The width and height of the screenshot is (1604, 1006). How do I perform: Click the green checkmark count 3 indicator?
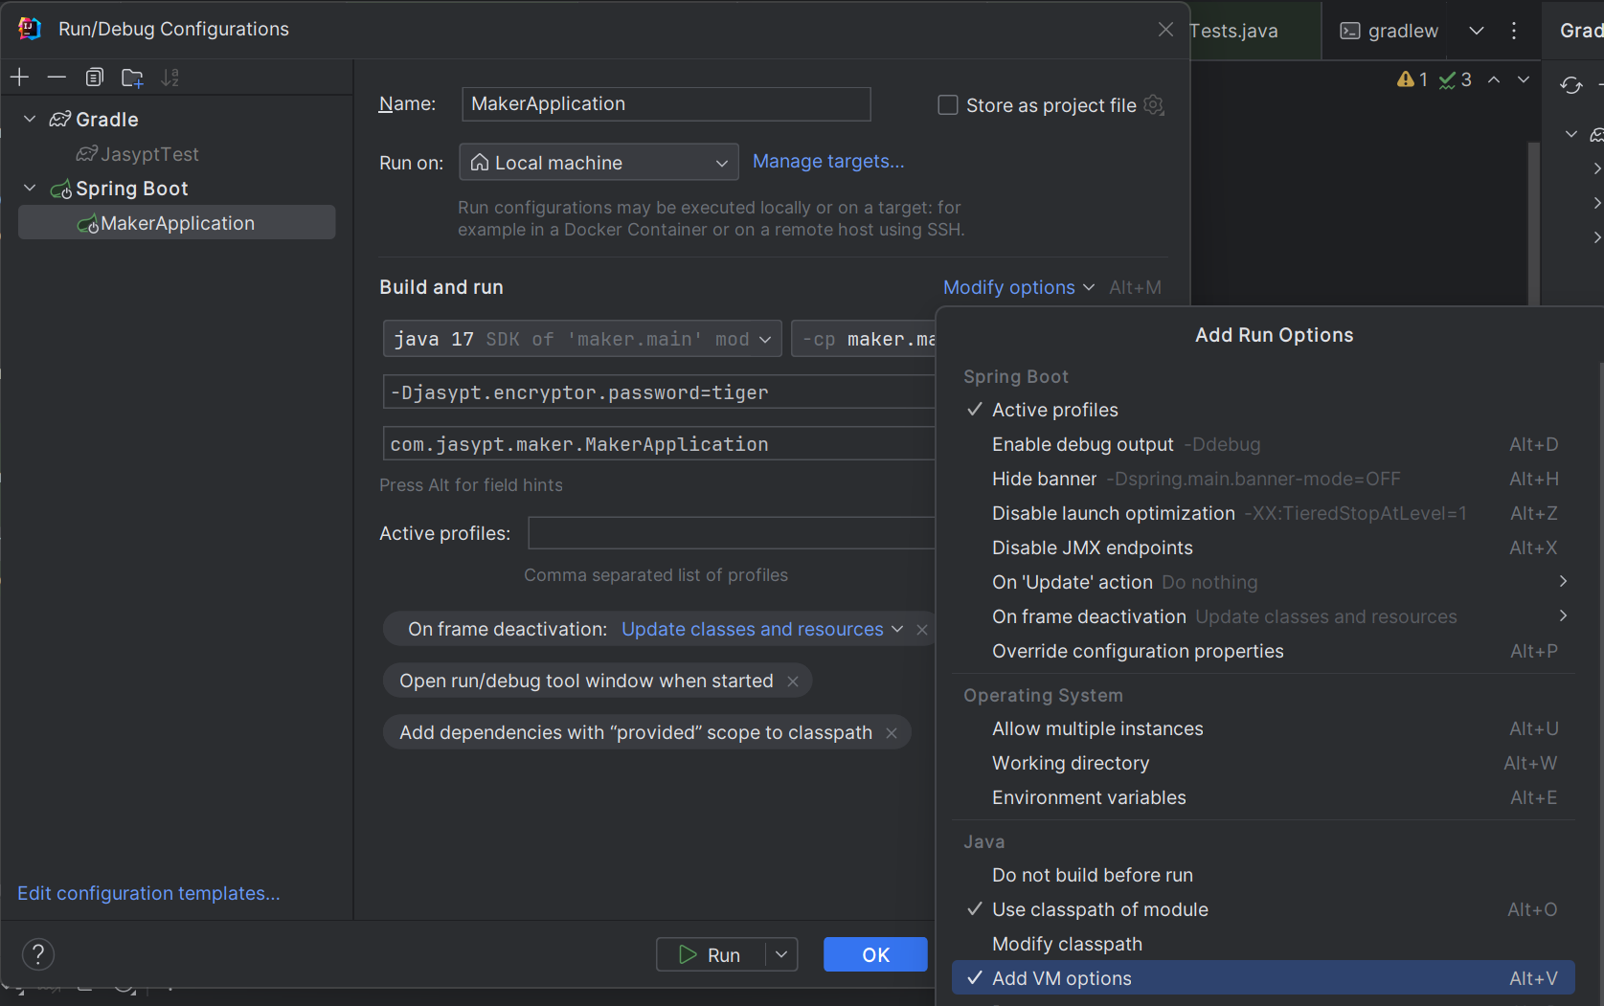click(1456, 79)
